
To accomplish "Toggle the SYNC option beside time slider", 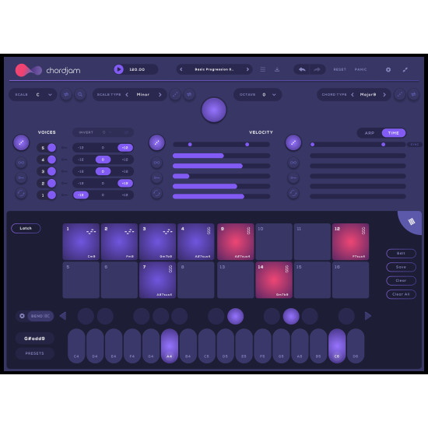I will pyautogui.click(x=415, y=145).
